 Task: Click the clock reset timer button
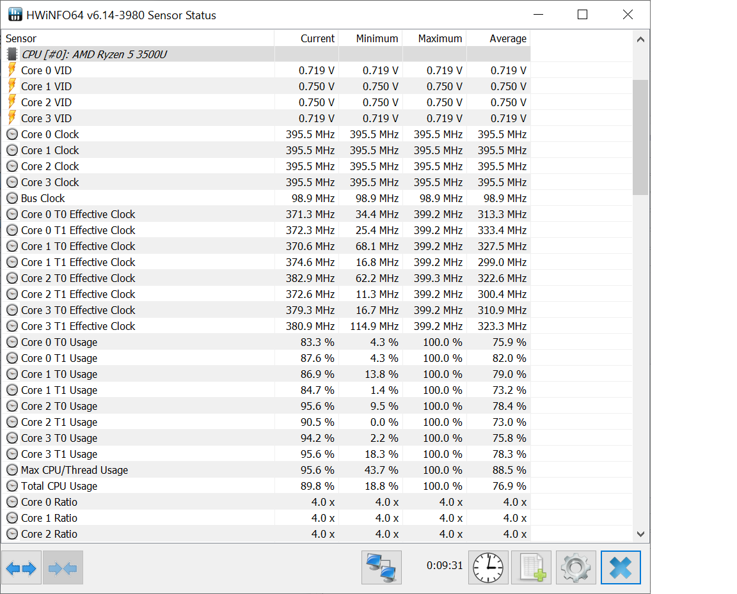pyautogui.click(x=488, y=568)
